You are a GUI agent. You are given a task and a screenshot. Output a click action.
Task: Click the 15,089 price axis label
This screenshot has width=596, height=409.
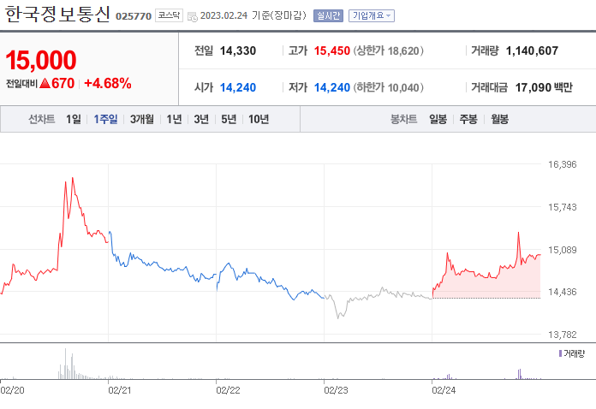(x=562, y=250)
